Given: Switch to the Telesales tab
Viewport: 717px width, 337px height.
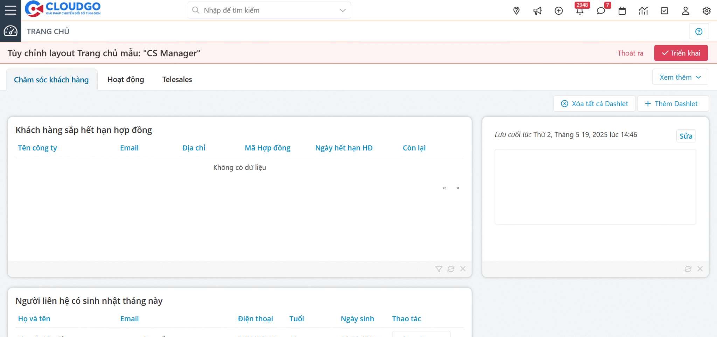Looking at the screenshot, I should point(177,80).
